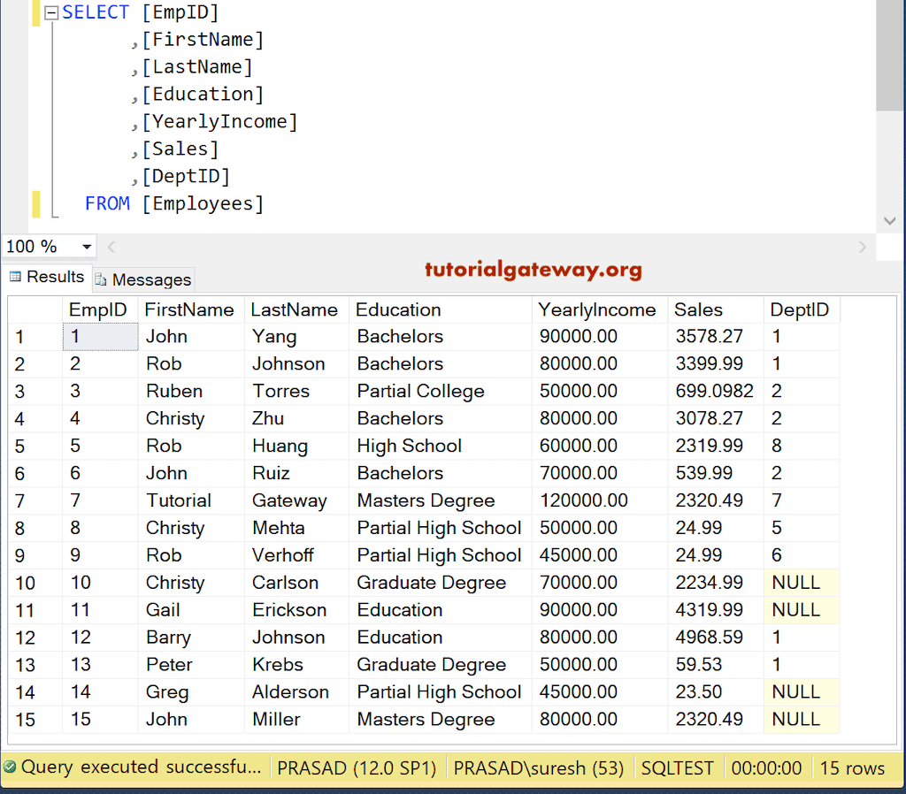Click the query success checkmark icon

pos(10,767)
